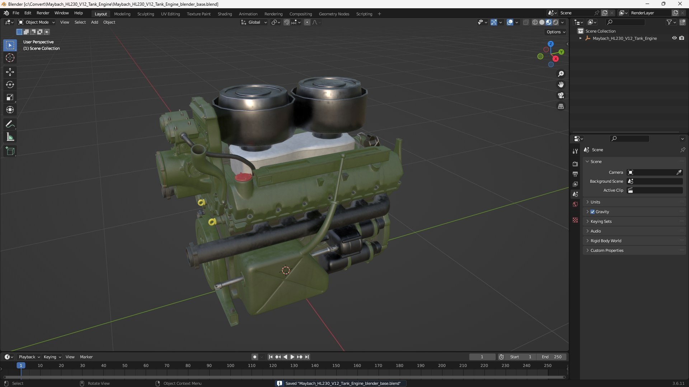Screen dimensions: 689x387
Task: Click the End frame field showing 250
Action: pos(552,357)
